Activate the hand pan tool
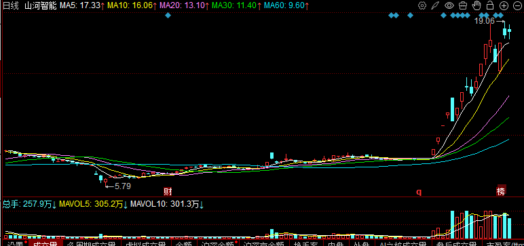Screen dimensions: 524x246 click(476, 5)
